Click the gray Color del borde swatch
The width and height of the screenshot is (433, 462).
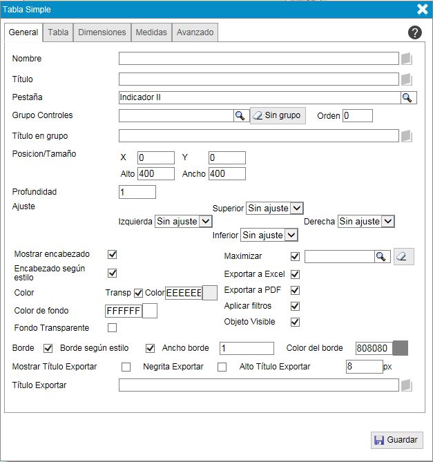click(x=401, y=348)
